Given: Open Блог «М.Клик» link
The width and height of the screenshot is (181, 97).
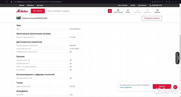Looking at the screenshot, I should [123, 5].
